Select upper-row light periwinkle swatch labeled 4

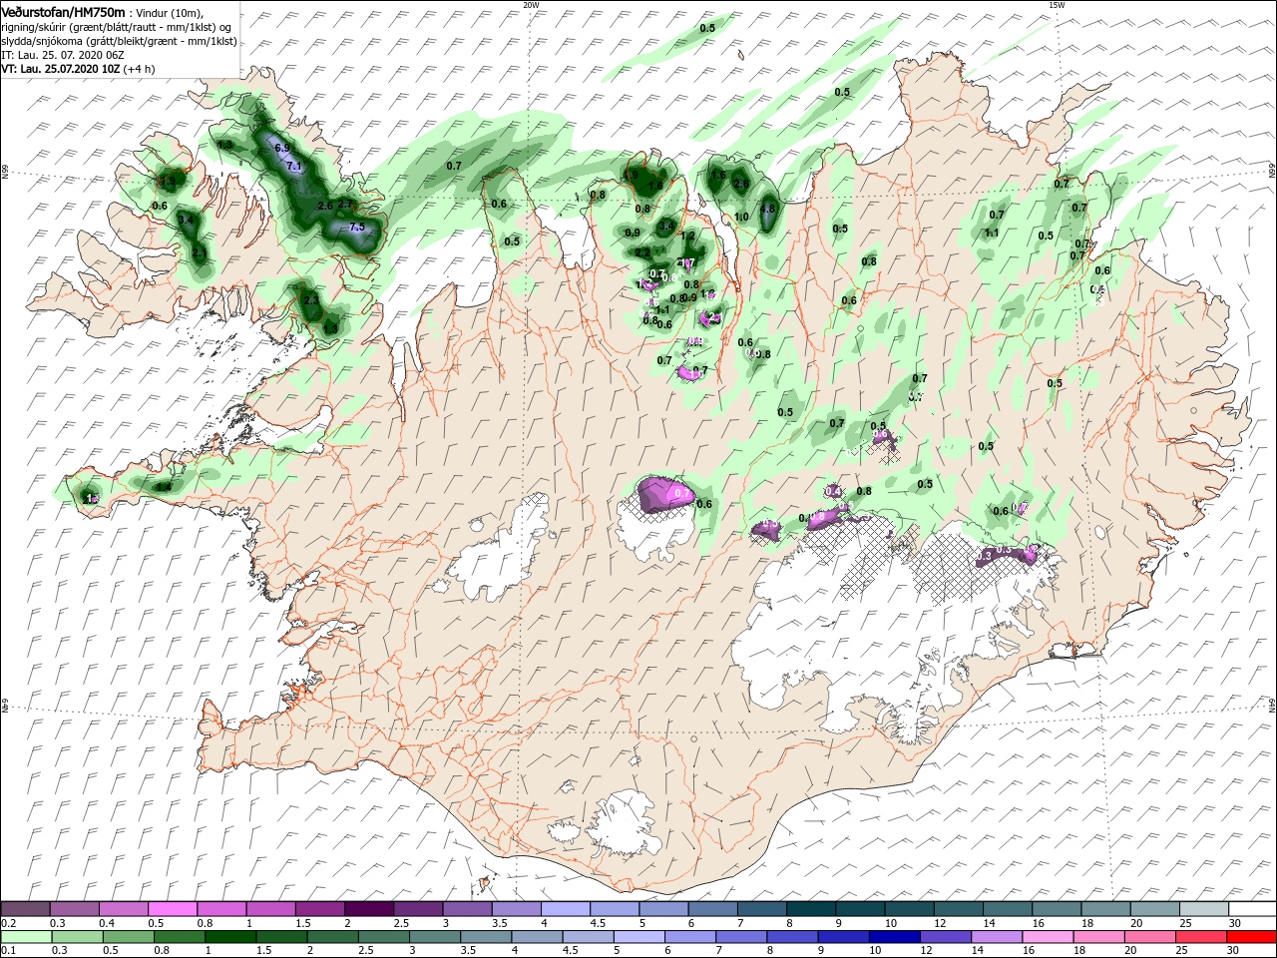pyautogui.click(x=565, y=909)
